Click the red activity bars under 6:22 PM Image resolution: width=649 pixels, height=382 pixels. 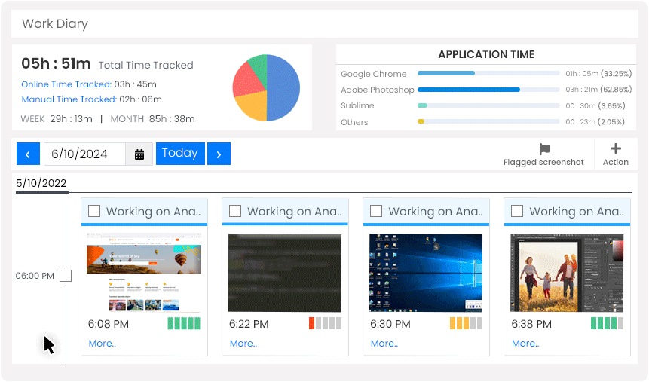(325, 323)
